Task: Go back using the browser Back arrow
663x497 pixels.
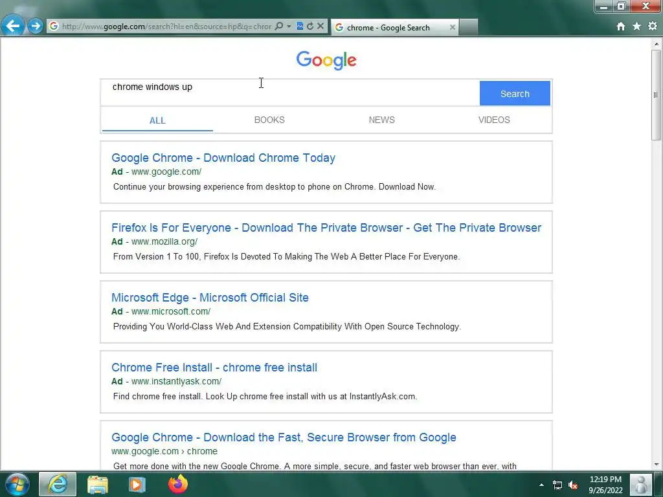Action: pos(13,26)
